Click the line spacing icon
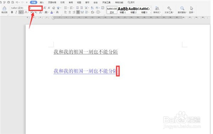Viewport: 213px width, 134px height. pyautogui.click(x=86, y=12)
